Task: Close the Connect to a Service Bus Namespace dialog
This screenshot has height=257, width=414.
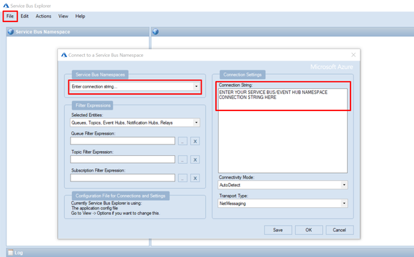Action: coord(353,55)
